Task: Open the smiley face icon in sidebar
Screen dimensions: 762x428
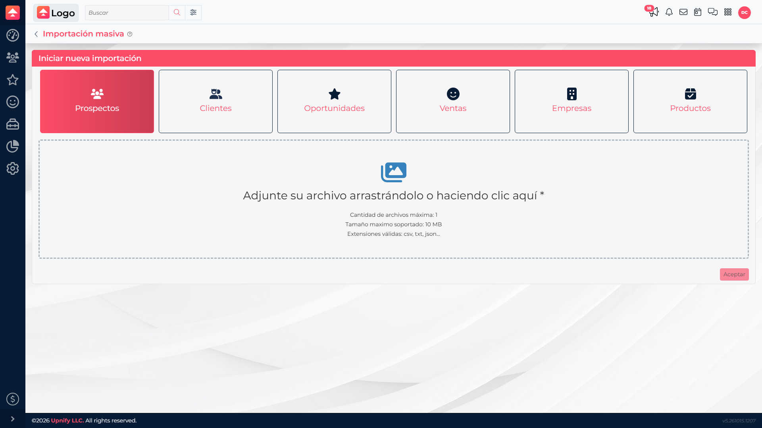Action: point(13,102)
